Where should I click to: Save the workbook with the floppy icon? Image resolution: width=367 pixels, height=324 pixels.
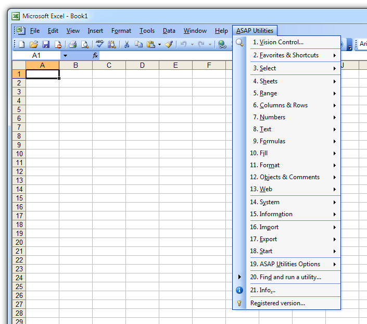46,45
